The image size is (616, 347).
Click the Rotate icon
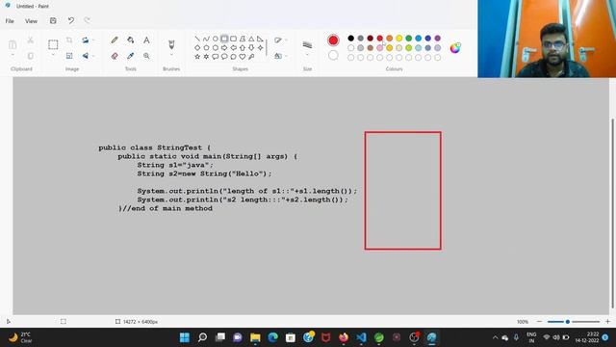click(x=86, y=40)
